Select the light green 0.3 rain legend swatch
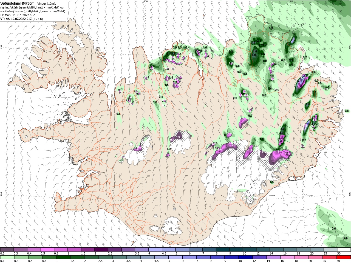The image size is (351, 263). coord(21,257)
